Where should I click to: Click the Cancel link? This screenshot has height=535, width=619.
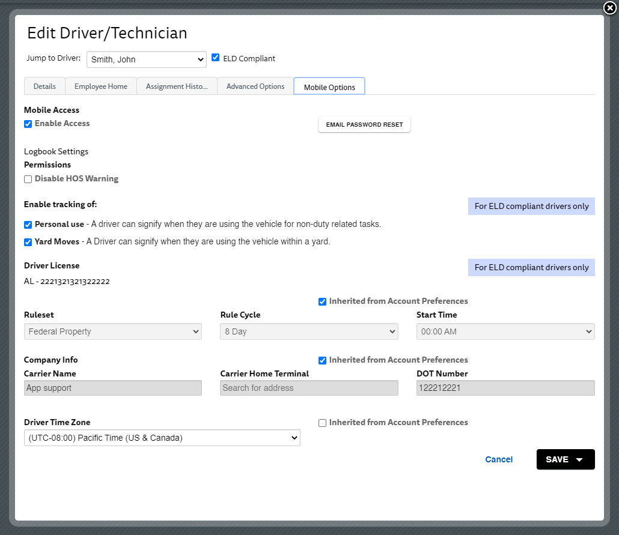pos(499,459)
